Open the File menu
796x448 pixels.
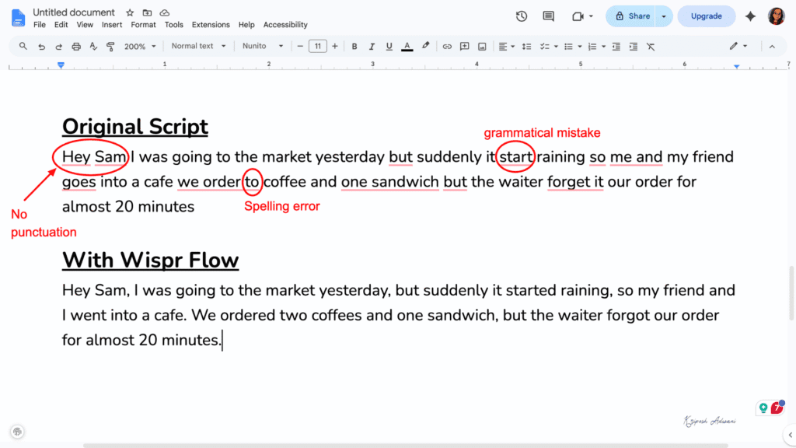pyautogui.click(x=39, y=25)
